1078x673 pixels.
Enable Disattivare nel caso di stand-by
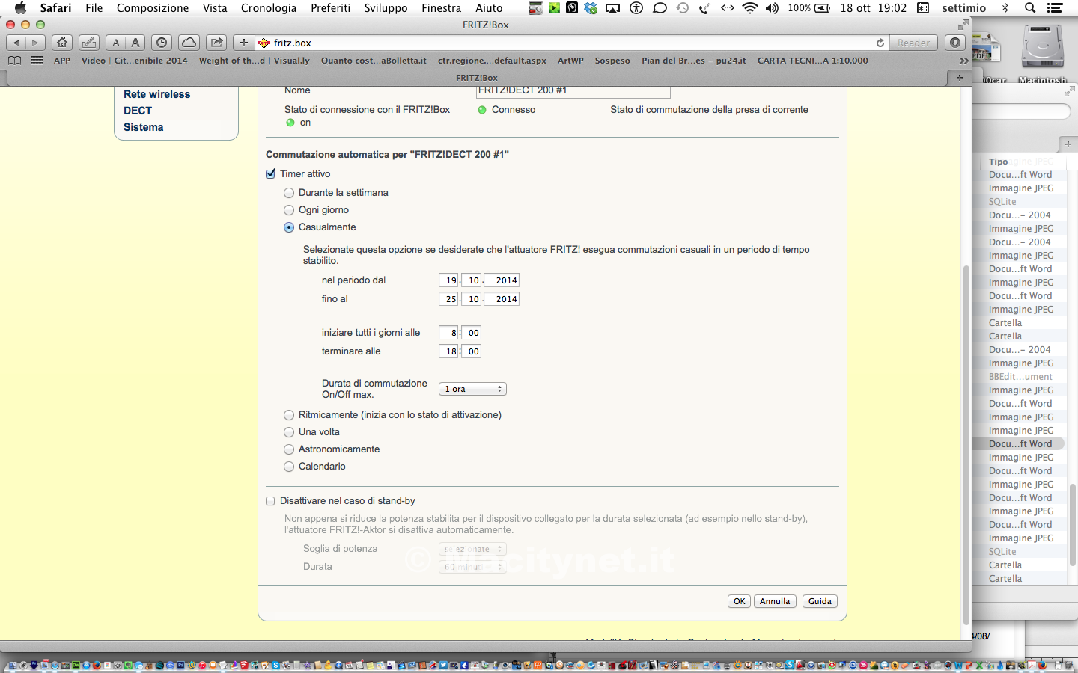pyautogui.click(x=271, y=501)
